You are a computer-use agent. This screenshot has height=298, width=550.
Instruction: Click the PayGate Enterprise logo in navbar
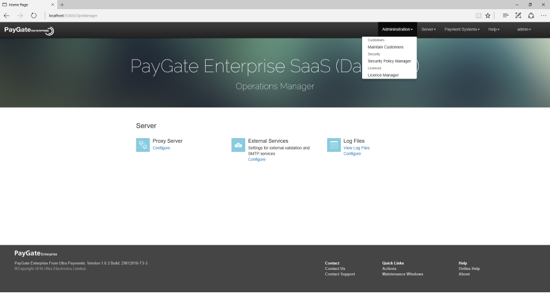pos(29,30)
